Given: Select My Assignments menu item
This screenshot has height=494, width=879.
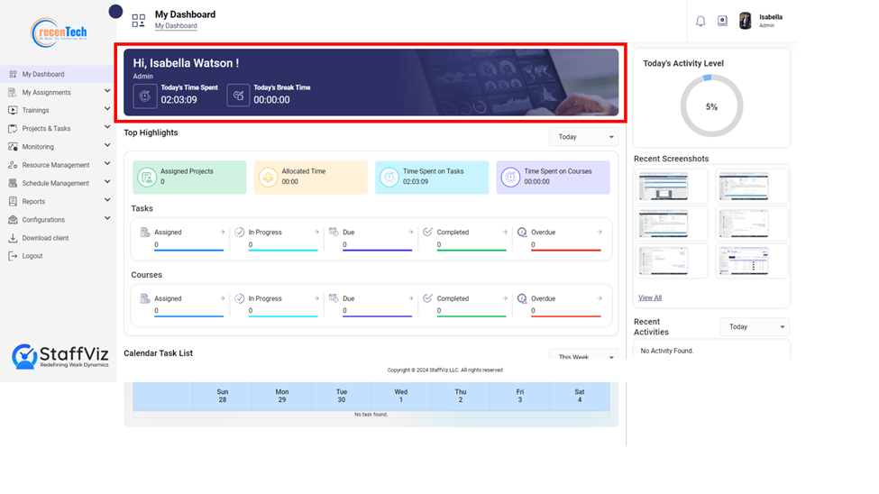Looking at the screenshot, I should [47, 93].
